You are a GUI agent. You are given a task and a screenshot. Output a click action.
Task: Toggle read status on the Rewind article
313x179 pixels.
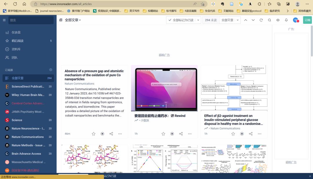pyautogui.click(x=172, y=134)
